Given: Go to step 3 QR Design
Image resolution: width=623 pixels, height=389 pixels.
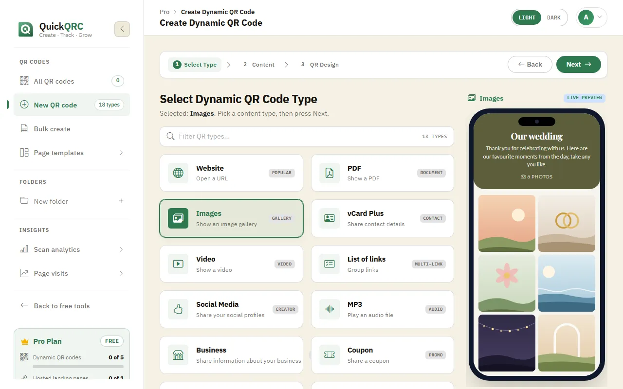Looking at the screenshot, I should tap(320, 65).
